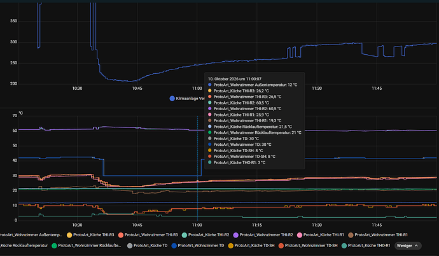Viewport: 439px width, 256px height.
Task: Click tooltip row 'ProtoArt_Küche Rücklauftemperatur: 21,5 °C'
Action: pos(250,127)
